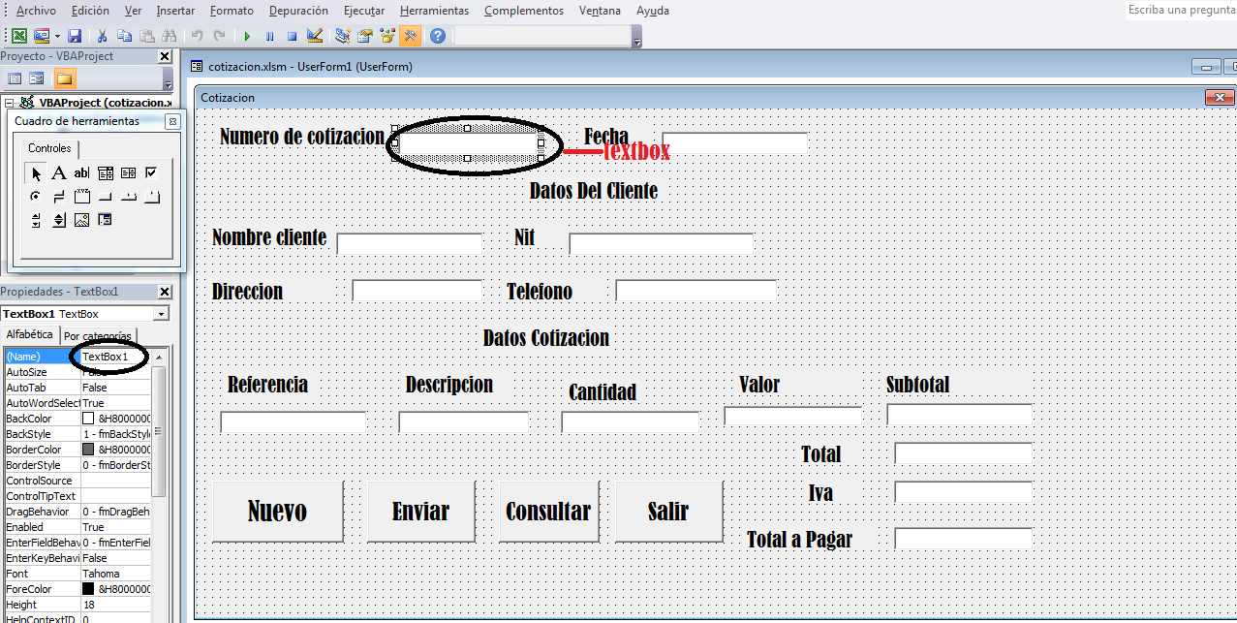
Task: Select the OptionButton control in the Toolbox
Action: [x=36, y=197]
